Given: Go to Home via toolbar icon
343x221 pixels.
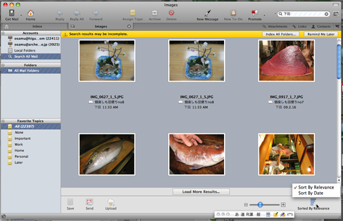Looking at the screenshot, I should [31, 13].
